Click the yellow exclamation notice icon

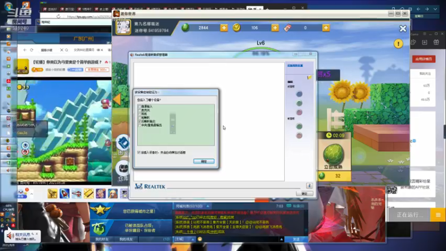398,44
